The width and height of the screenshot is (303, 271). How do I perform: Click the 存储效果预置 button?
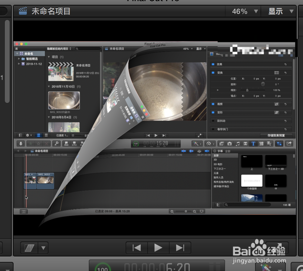pyautogui.click(x=276, y=135)
